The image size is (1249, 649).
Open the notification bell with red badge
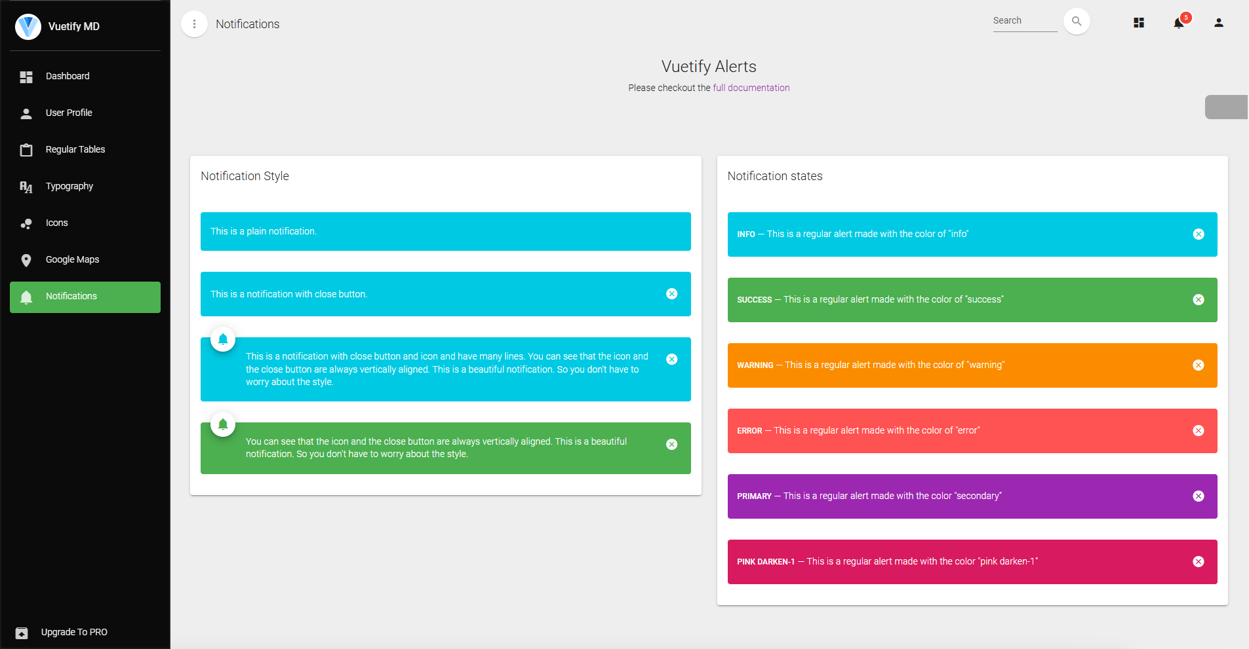pos(1178,24)
